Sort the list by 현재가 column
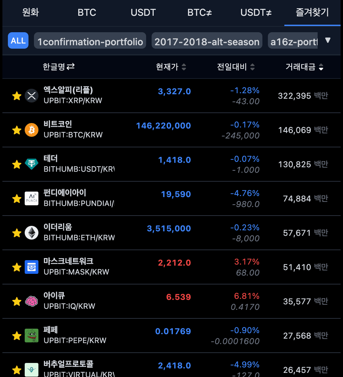Image resolution: width=343 pixels, height=377 pixels. click(x=171, y=67)
